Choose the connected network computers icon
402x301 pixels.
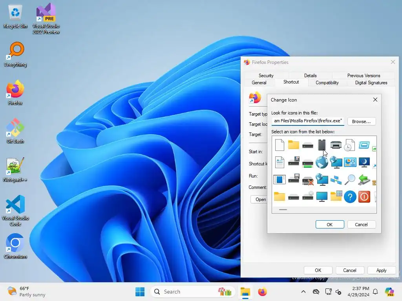pos(336,180)
